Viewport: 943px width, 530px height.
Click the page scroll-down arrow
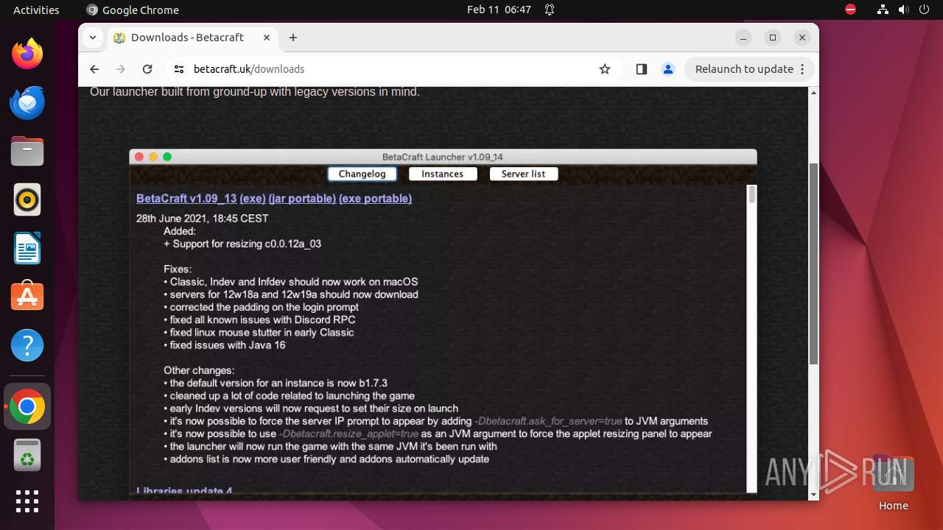click(813, 495)
